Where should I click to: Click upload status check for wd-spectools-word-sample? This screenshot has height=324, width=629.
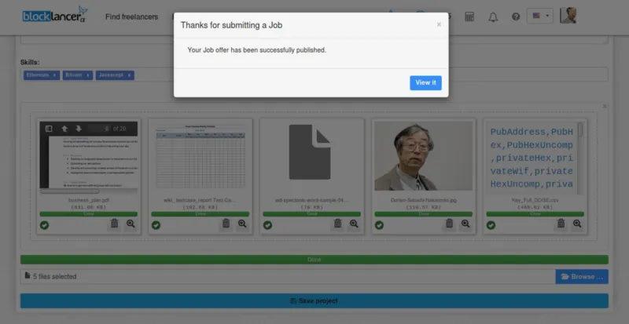[x=267, y=225]
